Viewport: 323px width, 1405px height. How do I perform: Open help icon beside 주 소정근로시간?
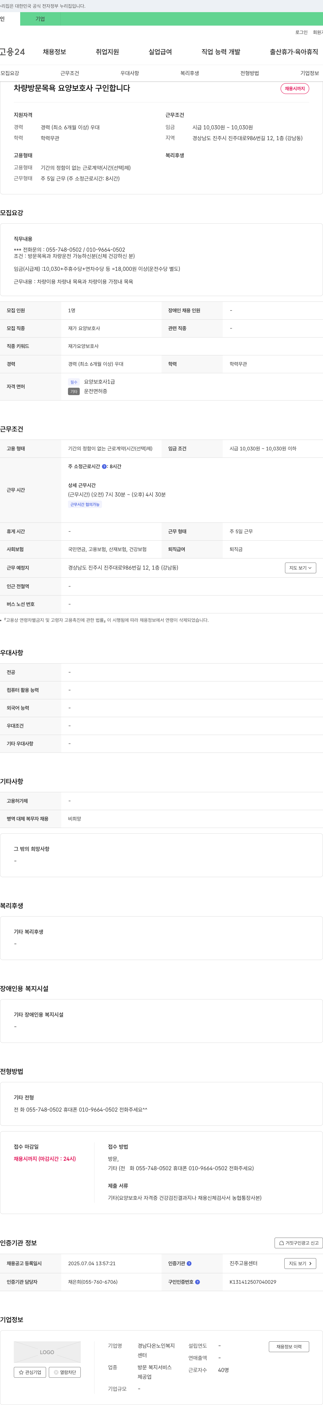tap(104, 466)
